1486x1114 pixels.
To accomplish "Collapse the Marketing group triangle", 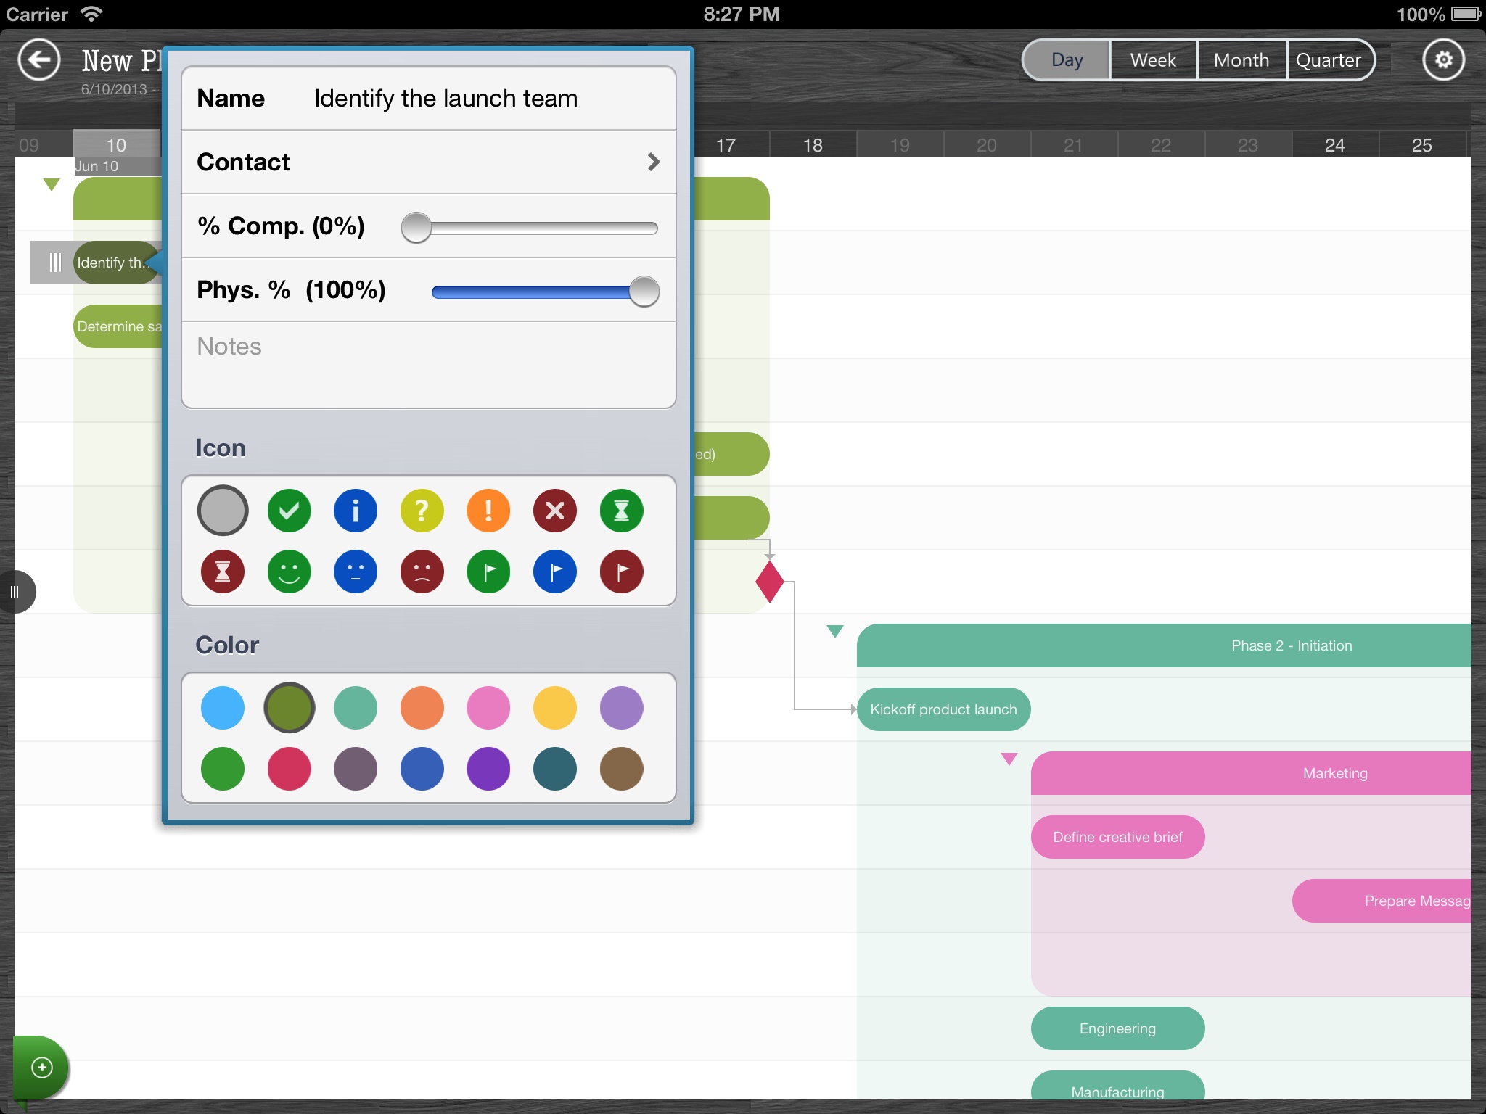I will point(1009,759).
